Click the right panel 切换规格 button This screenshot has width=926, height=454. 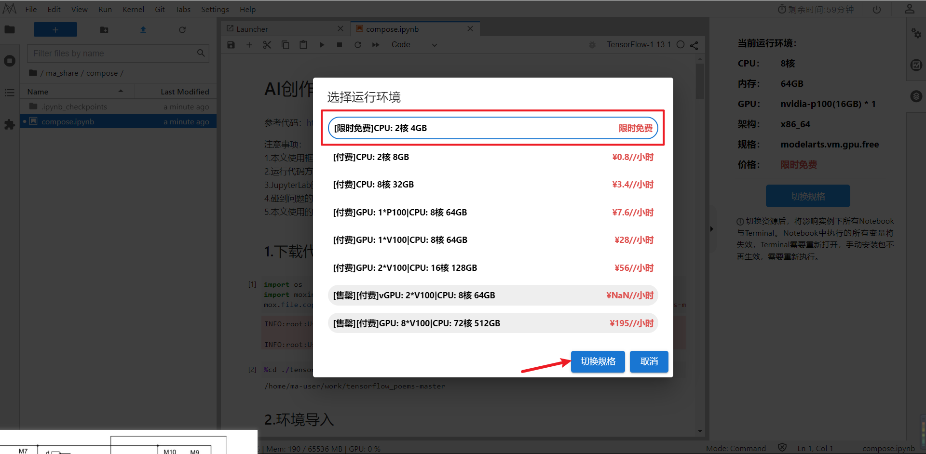tap(808, 196)
